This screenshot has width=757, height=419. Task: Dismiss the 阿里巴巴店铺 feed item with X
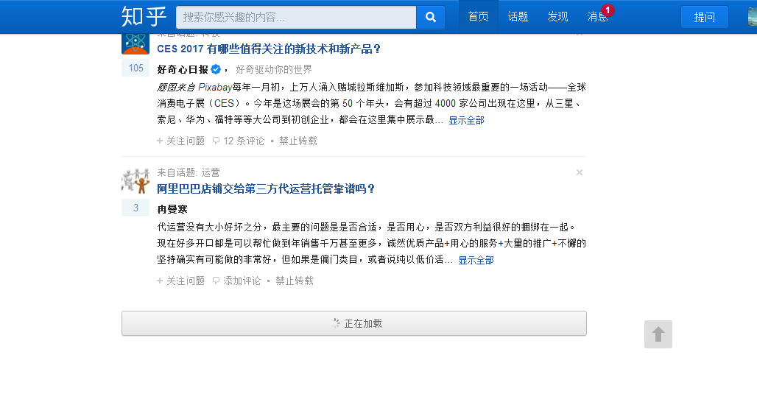580,172
